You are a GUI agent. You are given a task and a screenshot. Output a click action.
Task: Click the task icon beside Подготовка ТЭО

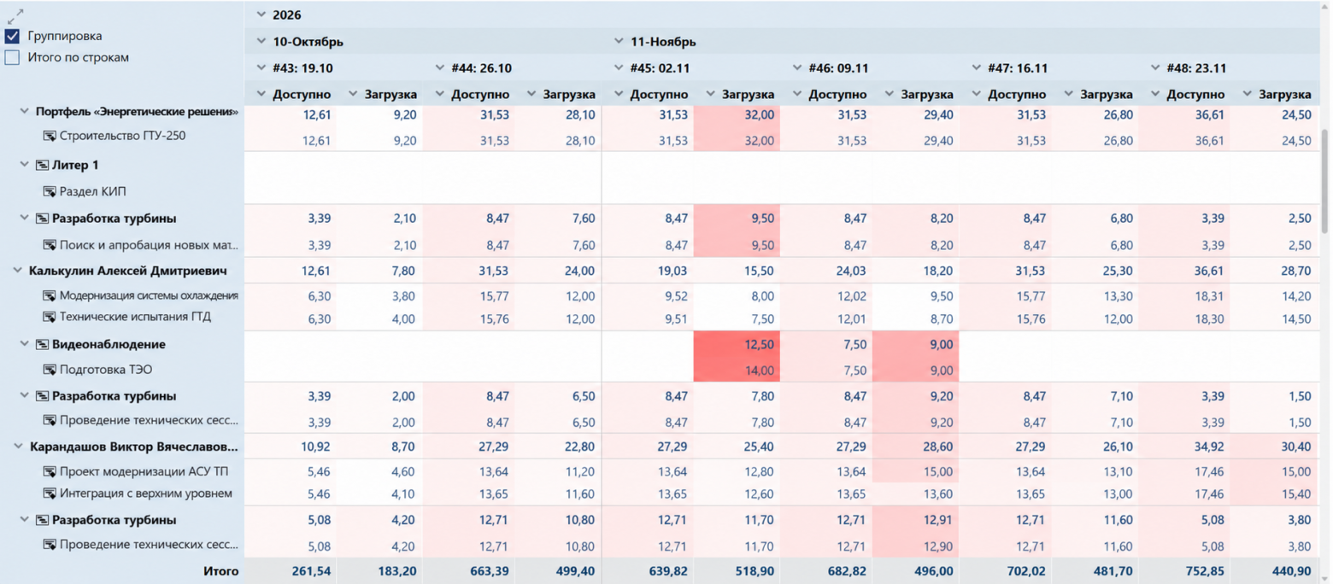50,371
